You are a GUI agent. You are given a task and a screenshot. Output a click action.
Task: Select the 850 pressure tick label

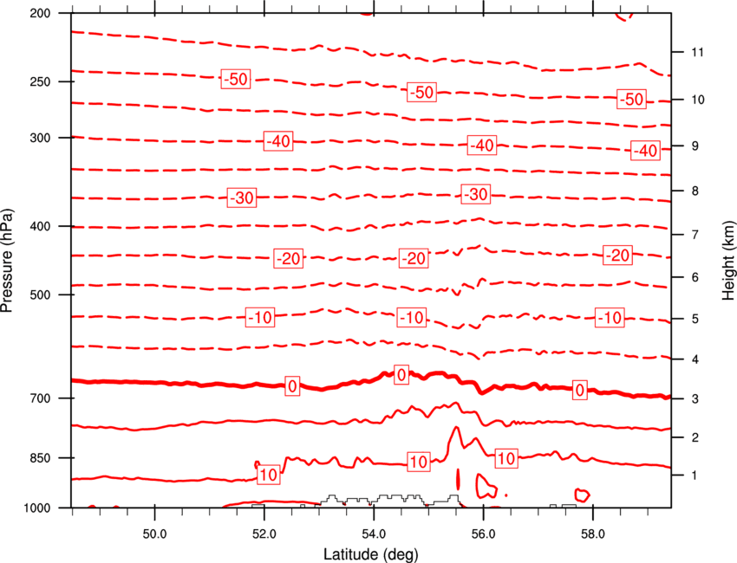tap(40, 458)
